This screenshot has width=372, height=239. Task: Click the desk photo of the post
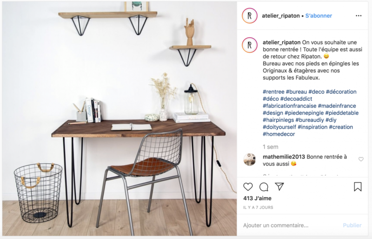[x=120, y=119]
